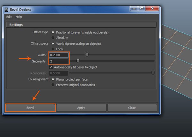Open the Help menu
The width and height of the screenshot is (192, 137).
pos(19,17)
